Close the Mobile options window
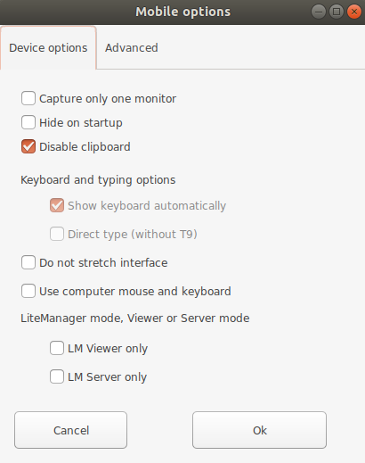 [x=354, y=12]
